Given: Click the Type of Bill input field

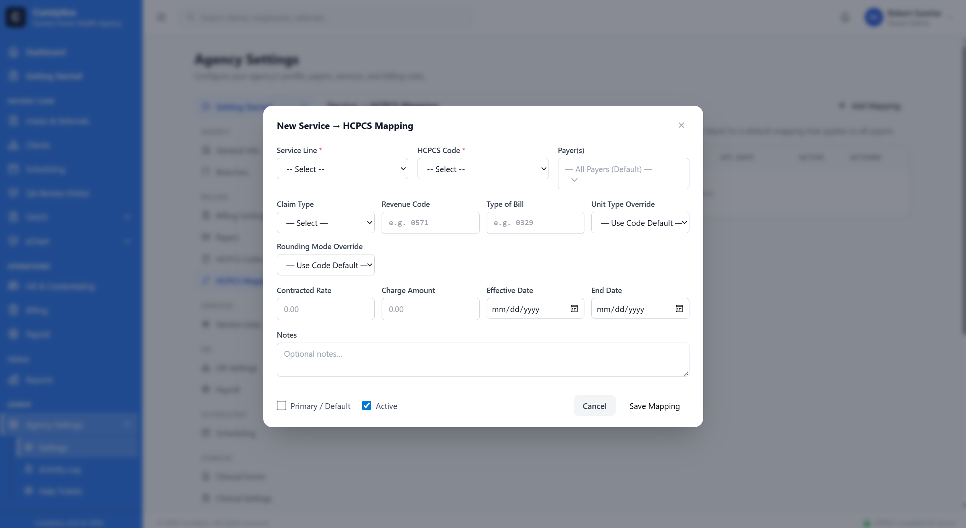Looking at the screenshot, I should click(535, 223).
